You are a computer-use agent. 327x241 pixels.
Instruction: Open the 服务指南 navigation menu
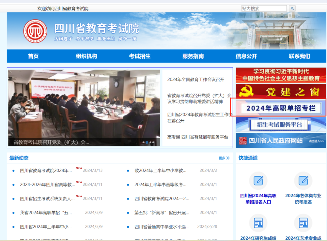coord(193,56)
